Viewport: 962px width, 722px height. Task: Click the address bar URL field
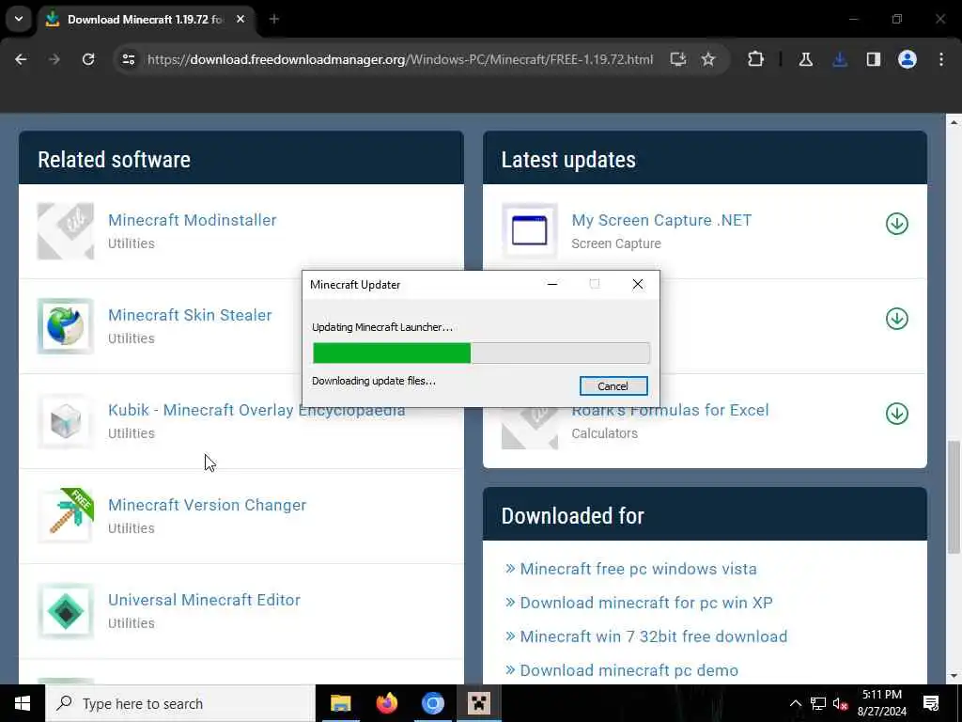coord(400,59)
